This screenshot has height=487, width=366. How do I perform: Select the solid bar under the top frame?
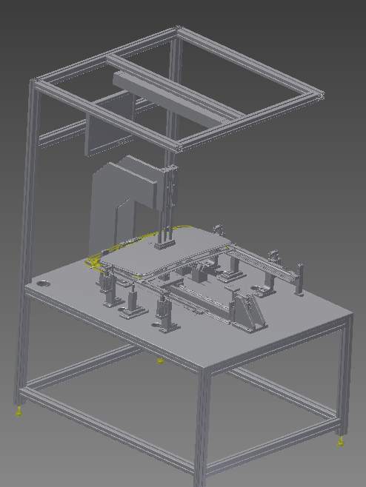tap(167, 98)
